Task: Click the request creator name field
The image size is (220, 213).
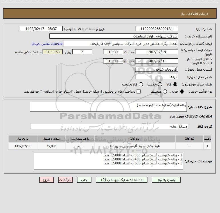Action: 121,44
